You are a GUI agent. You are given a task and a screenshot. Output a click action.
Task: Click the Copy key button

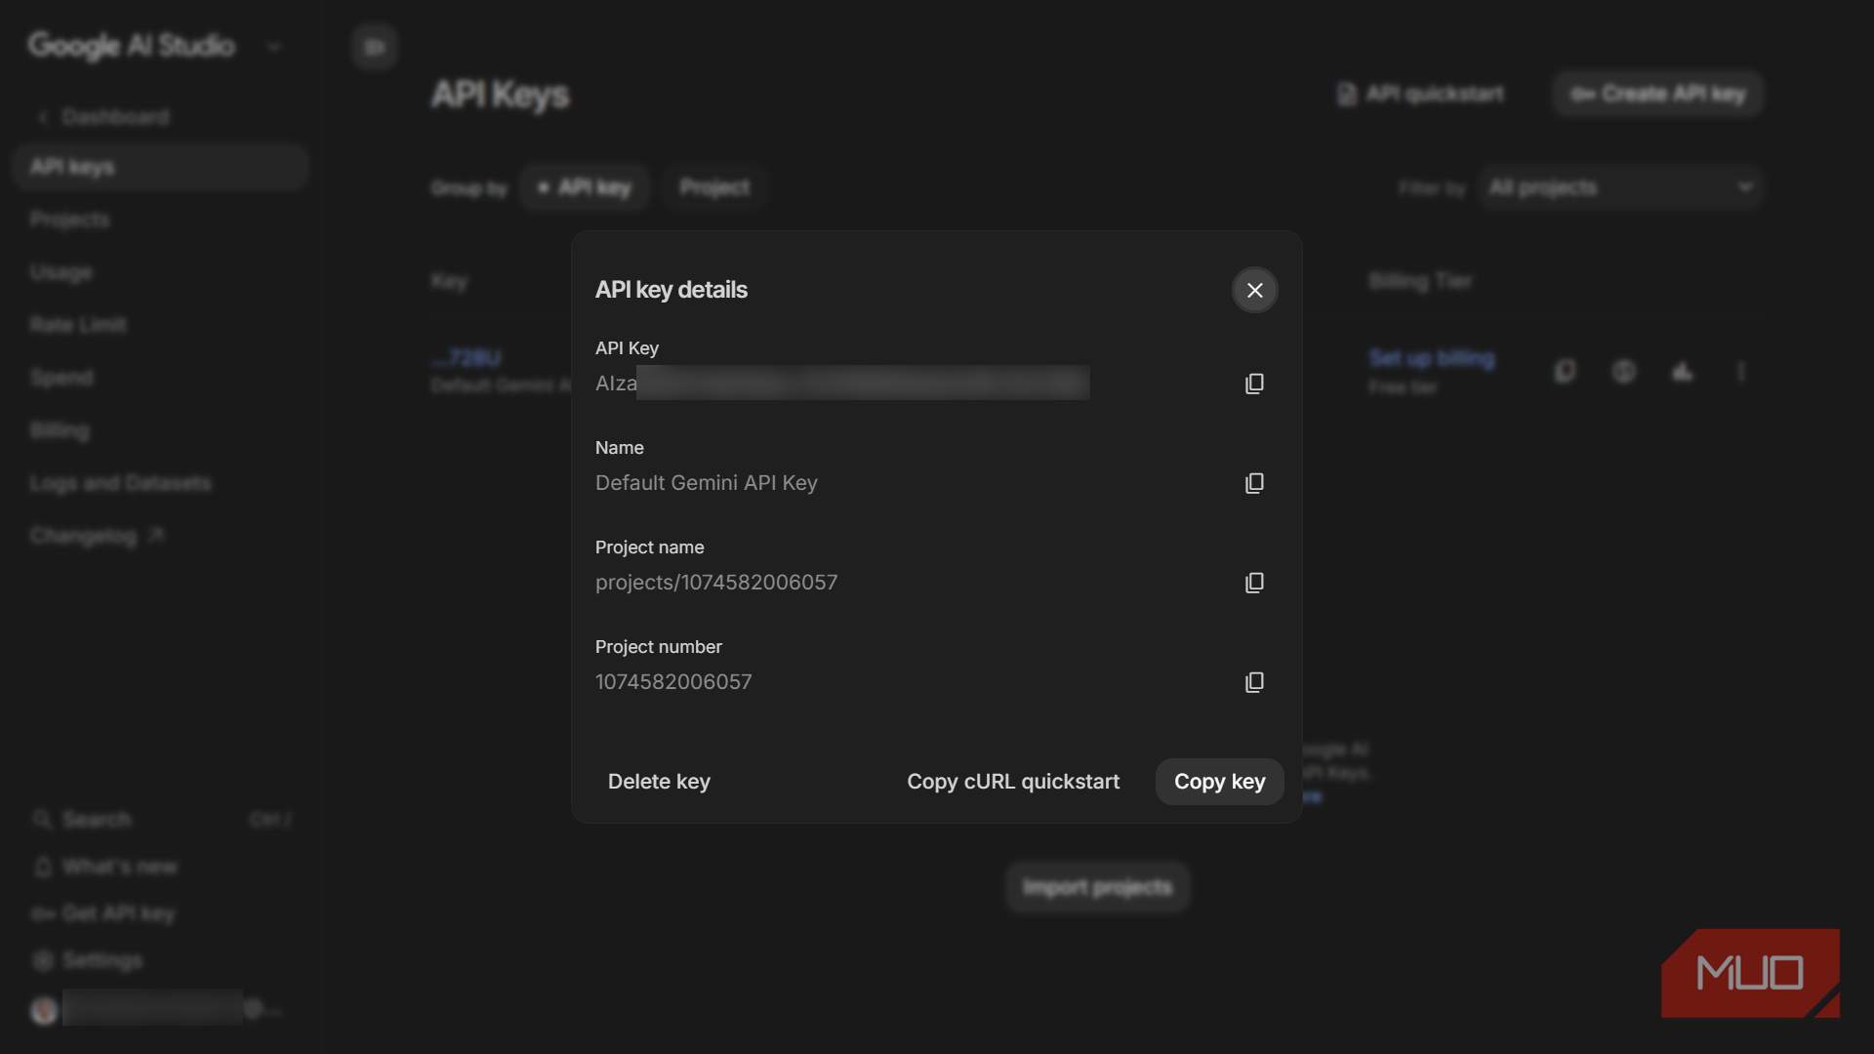pos(1219,782)
